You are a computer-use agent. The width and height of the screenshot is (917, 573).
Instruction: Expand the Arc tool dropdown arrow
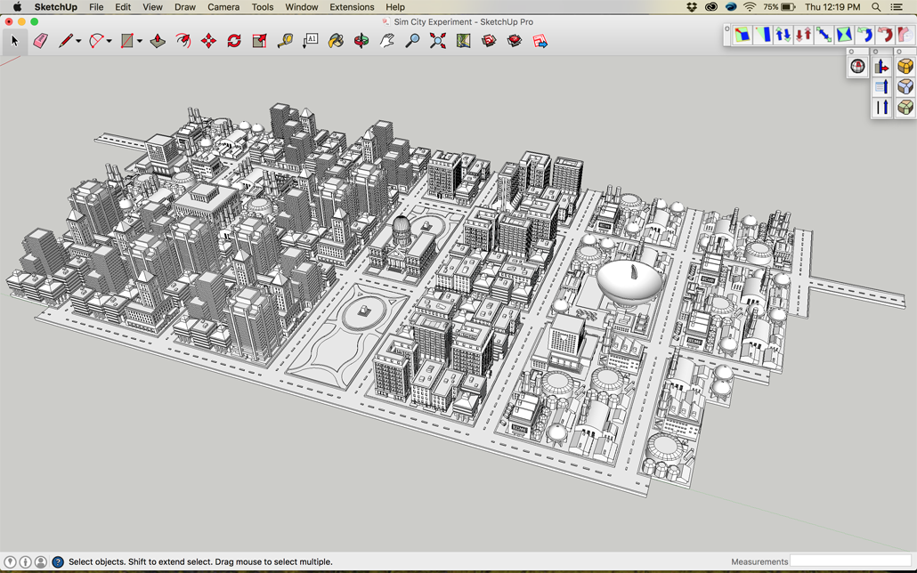pos(109,42)
